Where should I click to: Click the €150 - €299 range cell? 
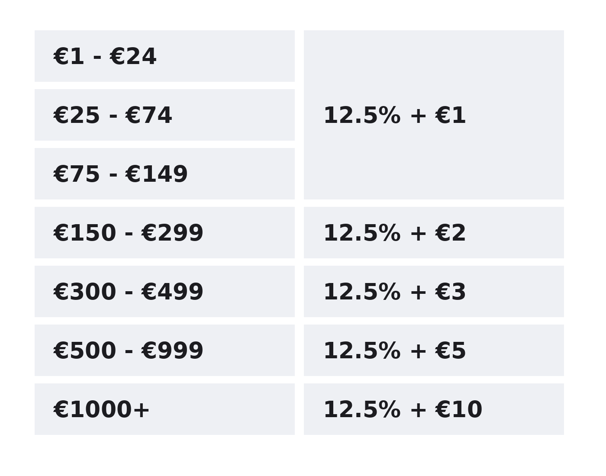(x=164, y=233)
